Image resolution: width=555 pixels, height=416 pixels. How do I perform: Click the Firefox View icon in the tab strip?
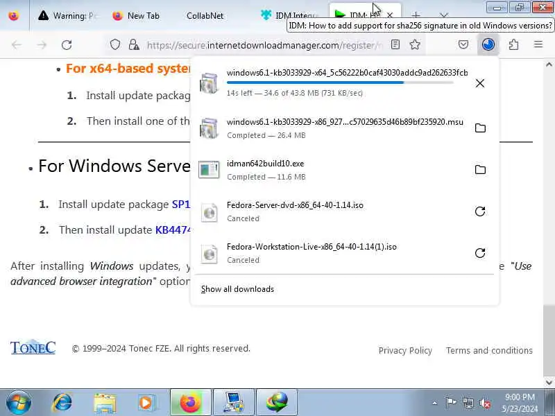click(14, 15)
